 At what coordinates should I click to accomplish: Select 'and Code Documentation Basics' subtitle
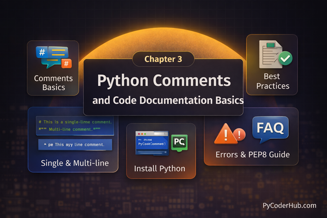(x=168, y=100)
